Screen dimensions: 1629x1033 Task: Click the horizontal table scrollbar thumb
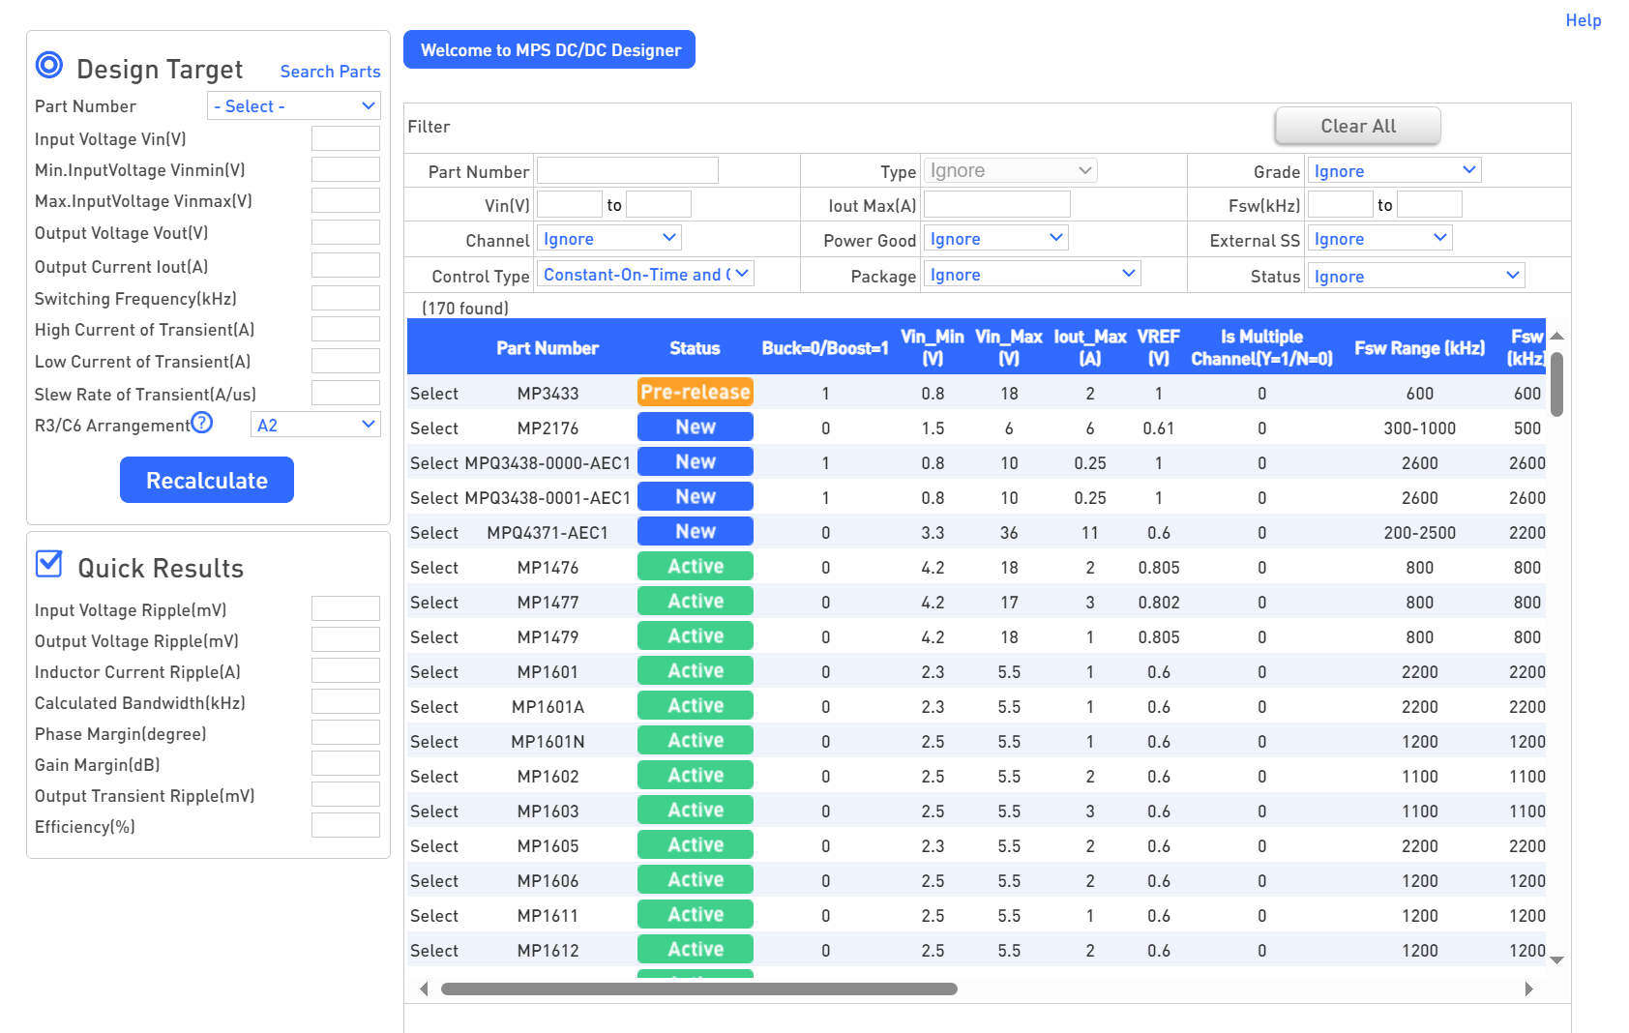[699, 989]
